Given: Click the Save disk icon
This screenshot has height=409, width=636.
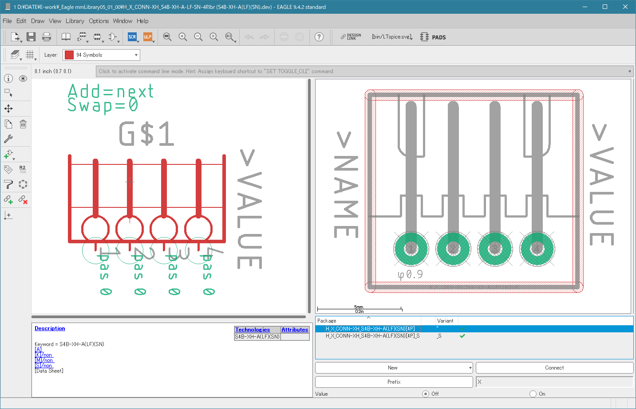Looking at the screenshot, I should coord(31,37).
